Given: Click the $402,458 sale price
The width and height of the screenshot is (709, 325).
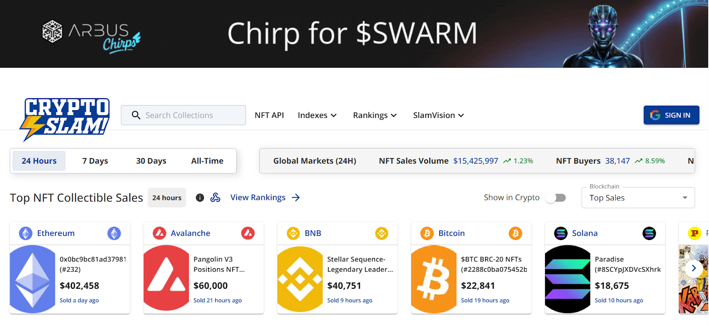Looking at the screenshot, I should (79, 286).
